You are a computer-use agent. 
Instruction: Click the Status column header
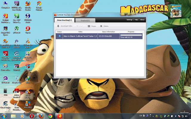tap(59, 32)
